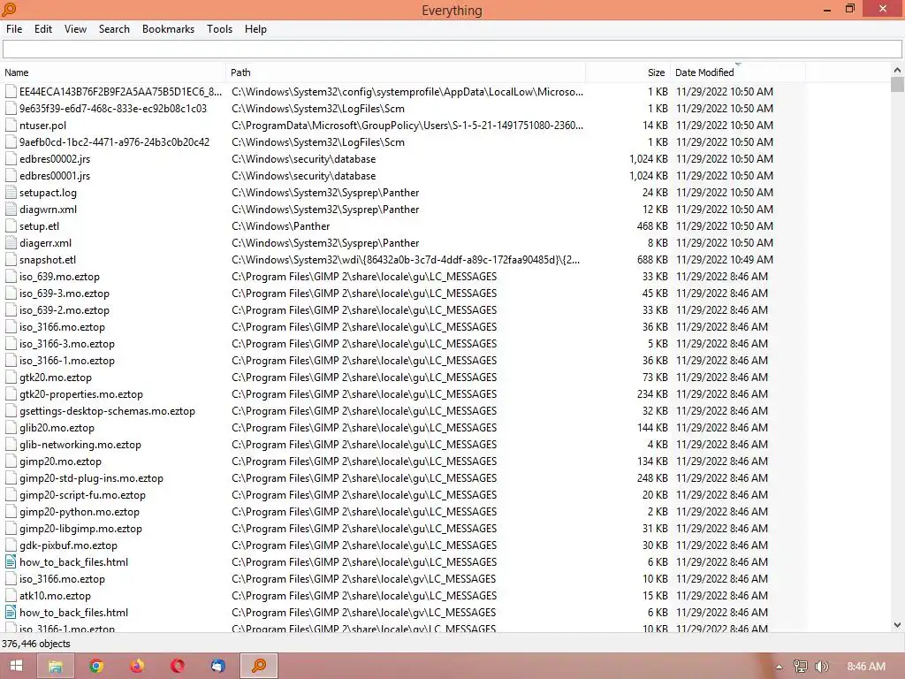Select file 9e635f39-e6d7-468c-833e-ec92b08c1c03

(x=112, y=109)
